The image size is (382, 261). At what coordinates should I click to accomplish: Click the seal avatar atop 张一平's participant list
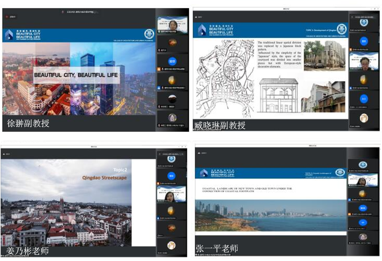(363, 165)
